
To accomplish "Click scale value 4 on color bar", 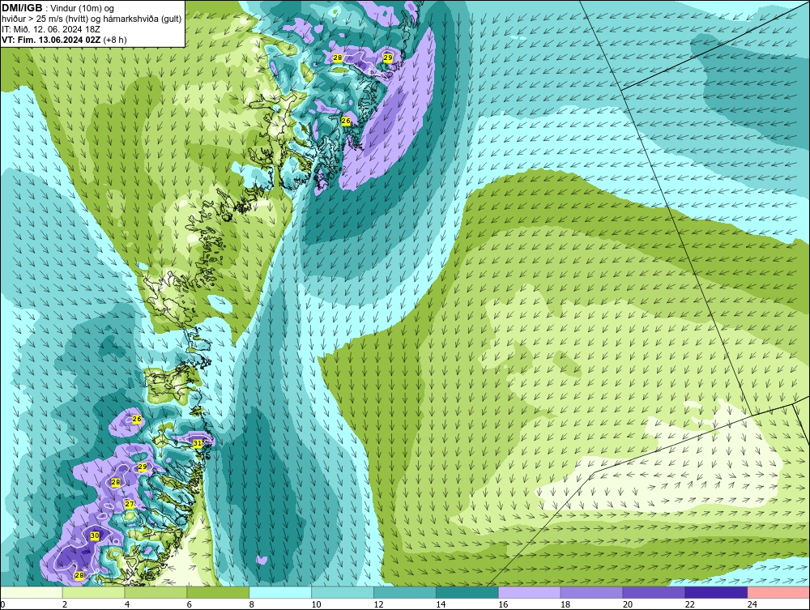I will (x=127, y=604).
